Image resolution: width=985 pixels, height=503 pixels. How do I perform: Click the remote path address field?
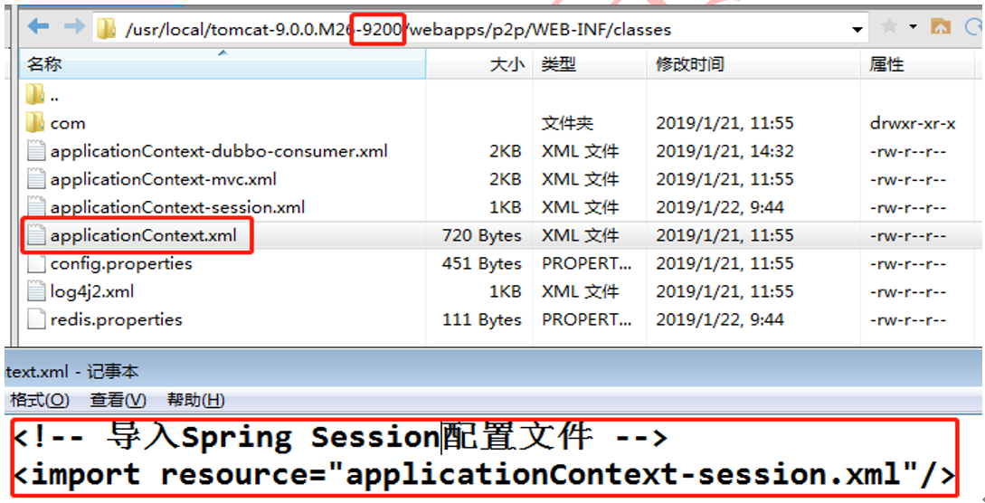480,29
